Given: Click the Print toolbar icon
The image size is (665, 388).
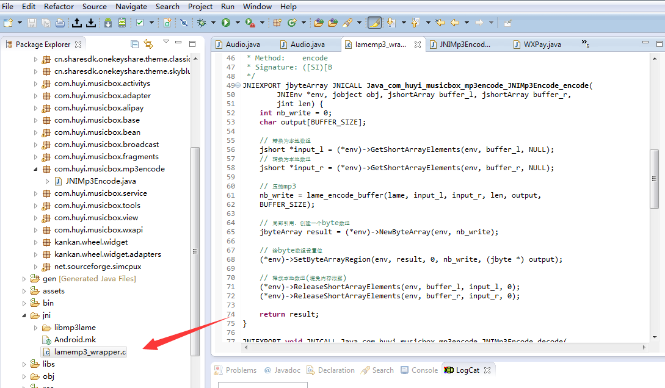Looking at the screenshot, I should (x=60, y=23).
